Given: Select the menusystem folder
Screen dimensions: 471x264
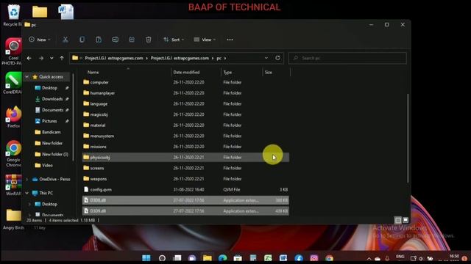Looking at the screenshot, I should pos(185,136).
